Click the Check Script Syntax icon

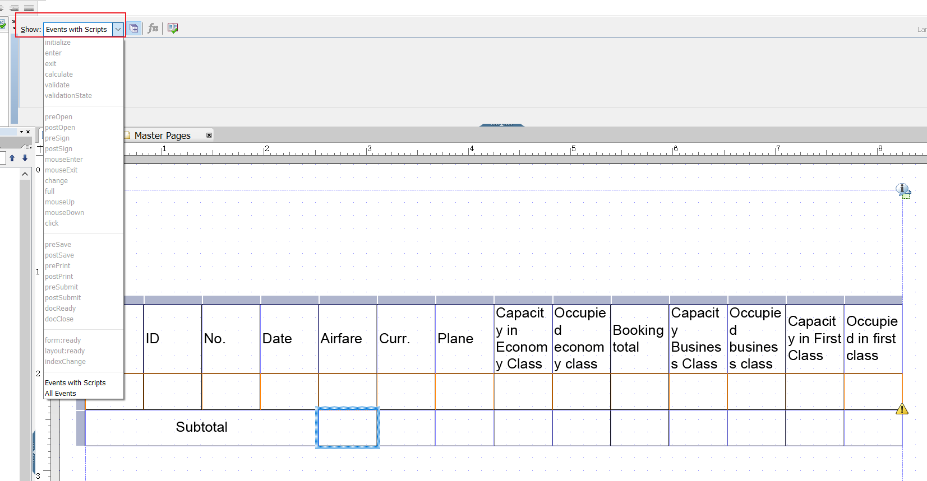(x=173, y=29)
